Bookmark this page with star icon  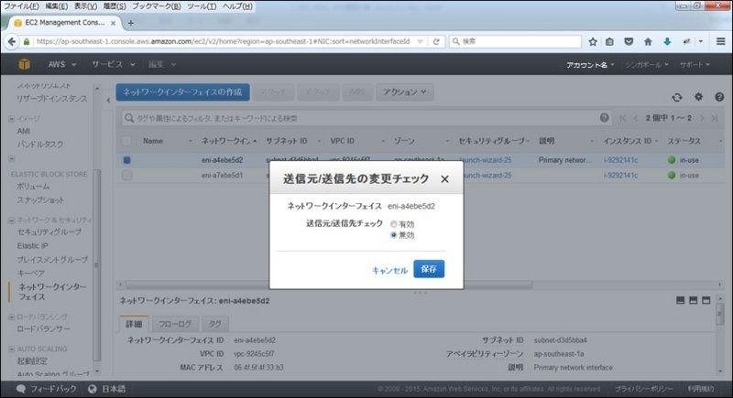594,41
